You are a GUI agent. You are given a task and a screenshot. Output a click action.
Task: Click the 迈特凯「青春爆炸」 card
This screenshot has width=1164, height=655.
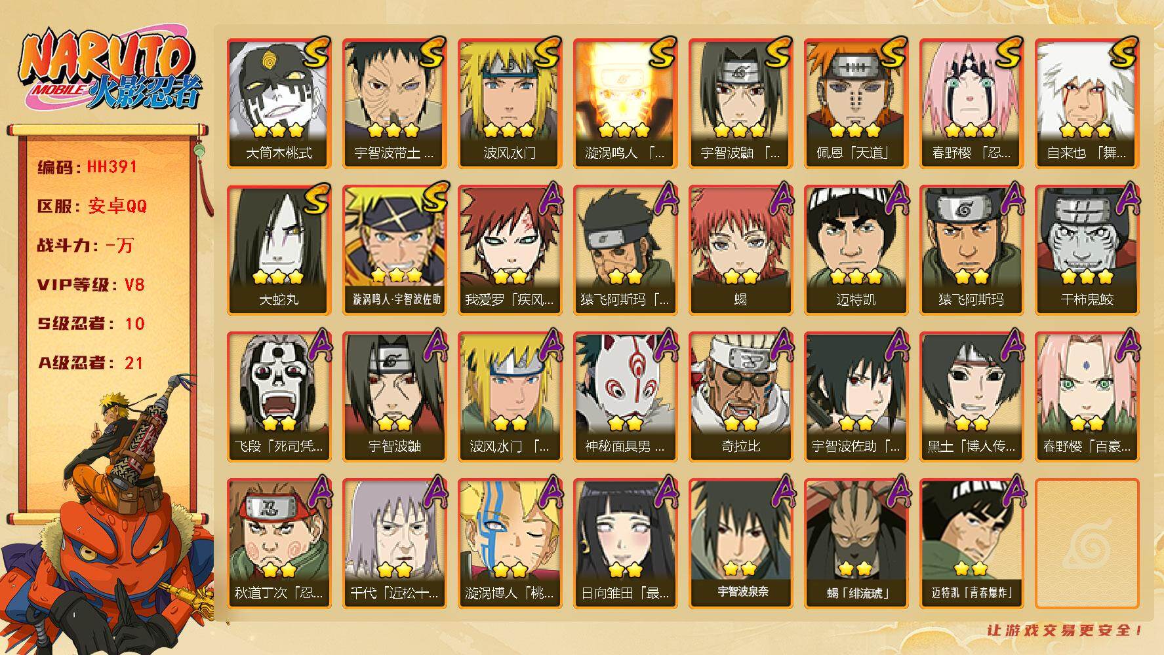(971, 544)
